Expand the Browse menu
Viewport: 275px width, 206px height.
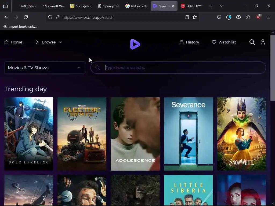[x=49, y=42]
